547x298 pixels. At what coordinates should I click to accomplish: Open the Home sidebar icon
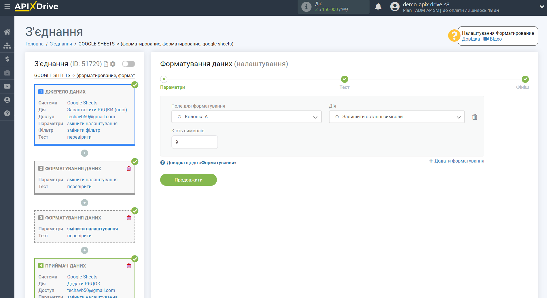(7, 32)
